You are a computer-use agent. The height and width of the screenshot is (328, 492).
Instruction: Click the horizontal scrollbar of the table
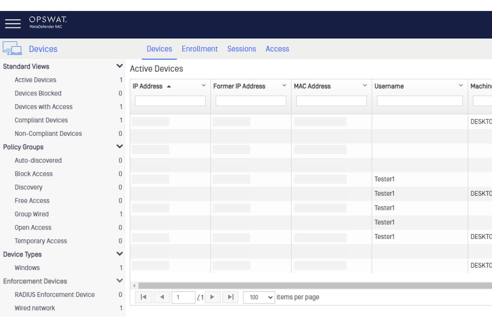[x=315, y=285]
